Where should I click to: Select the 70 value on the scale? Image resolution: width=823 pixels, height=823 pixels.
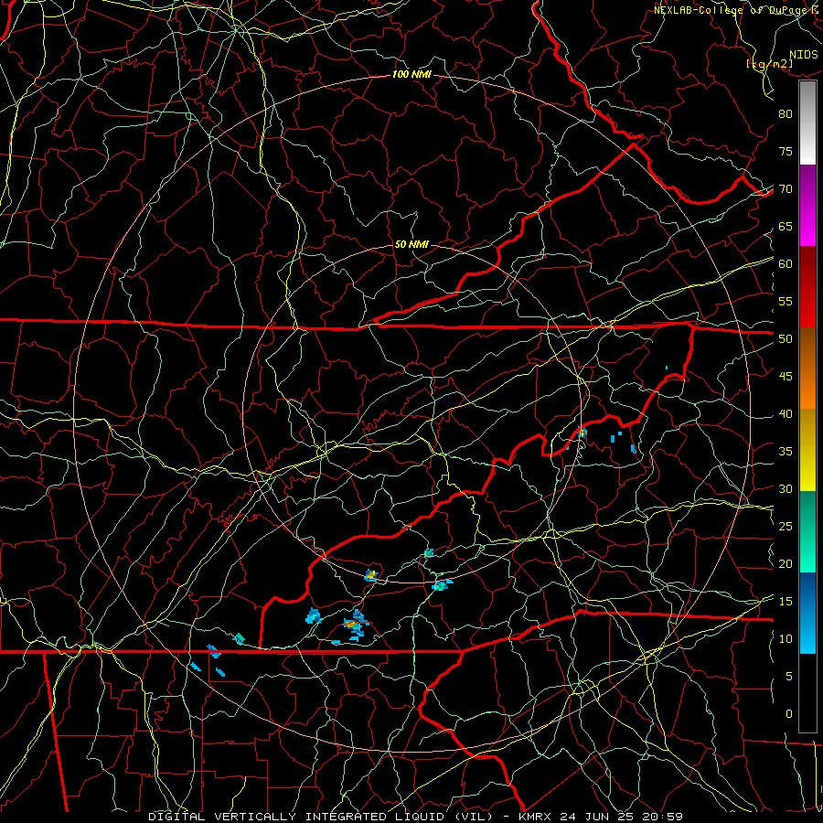pyautogui.click(x=786, y=189)
